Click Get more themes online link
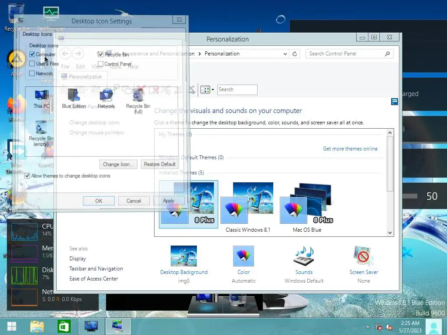The width and height of the screenshot is (447, 335). pyautogui.click(x=350, y=149)
